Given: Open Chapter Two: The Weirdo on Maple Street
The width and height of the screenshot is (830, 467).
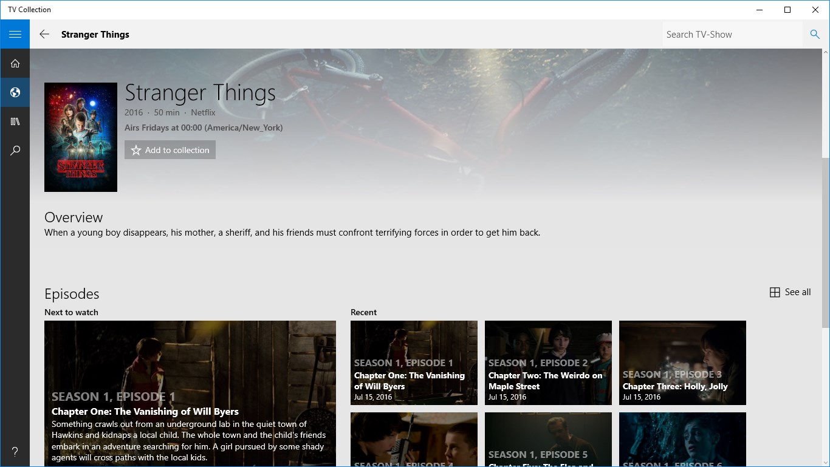Looking at the screenshot, I should pyautogui.click(x=548, y=363).
